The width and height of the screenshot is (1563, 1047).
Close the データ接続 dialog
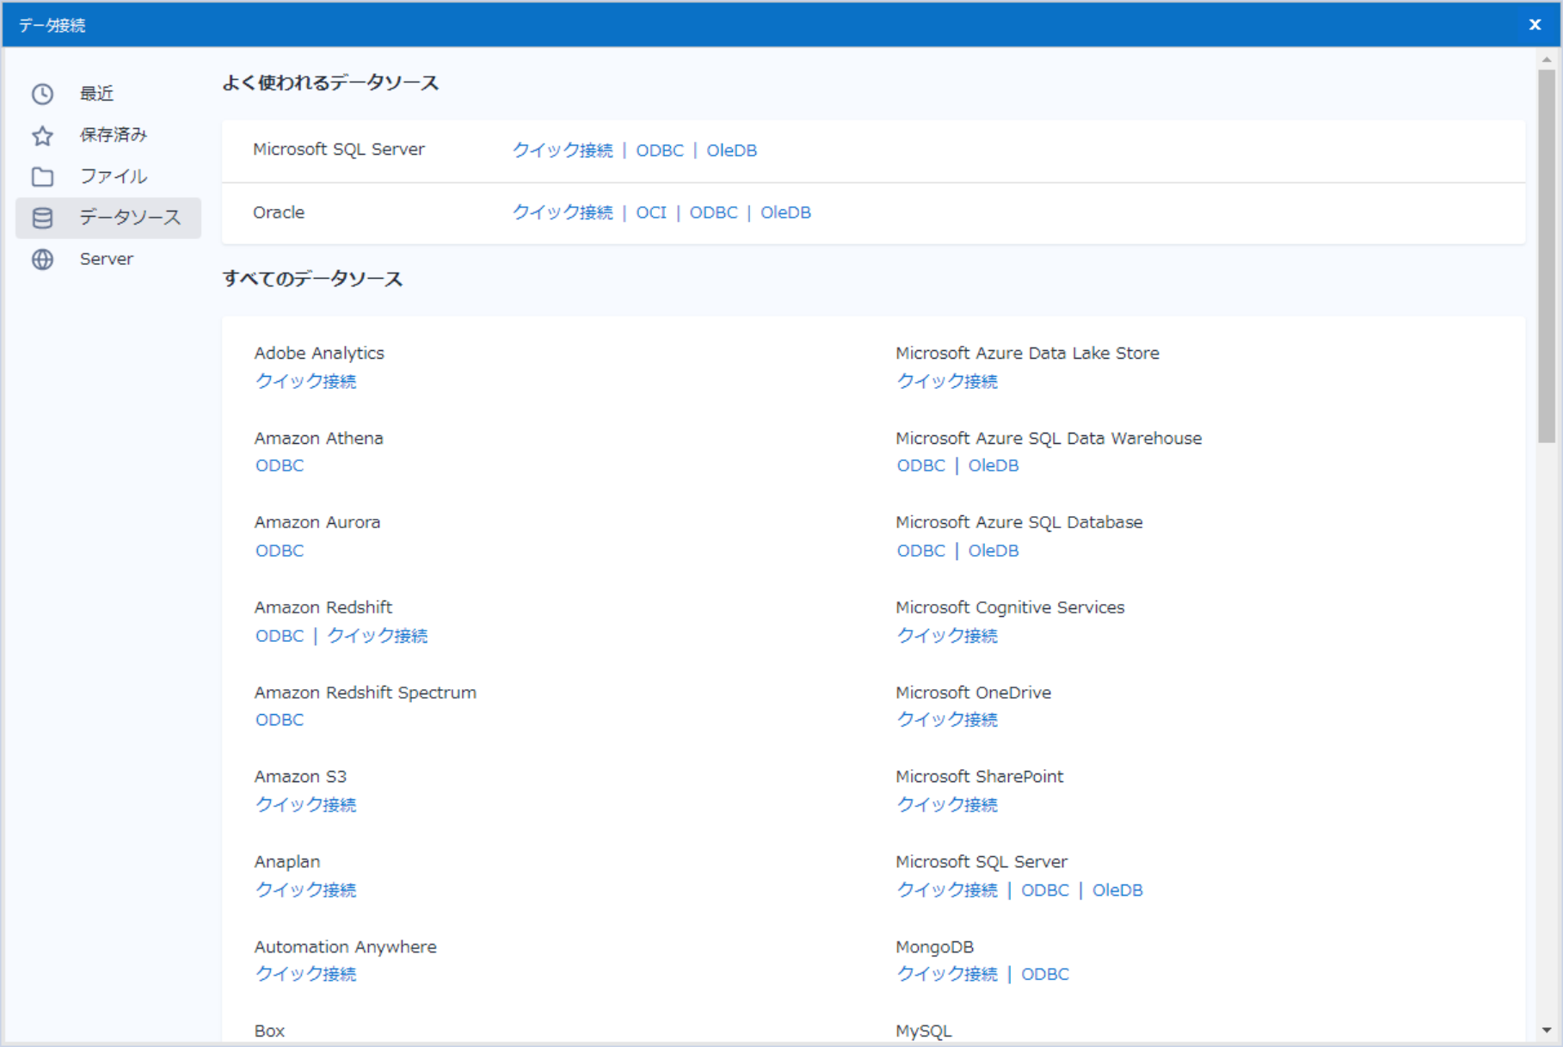tap(1535, 24)
